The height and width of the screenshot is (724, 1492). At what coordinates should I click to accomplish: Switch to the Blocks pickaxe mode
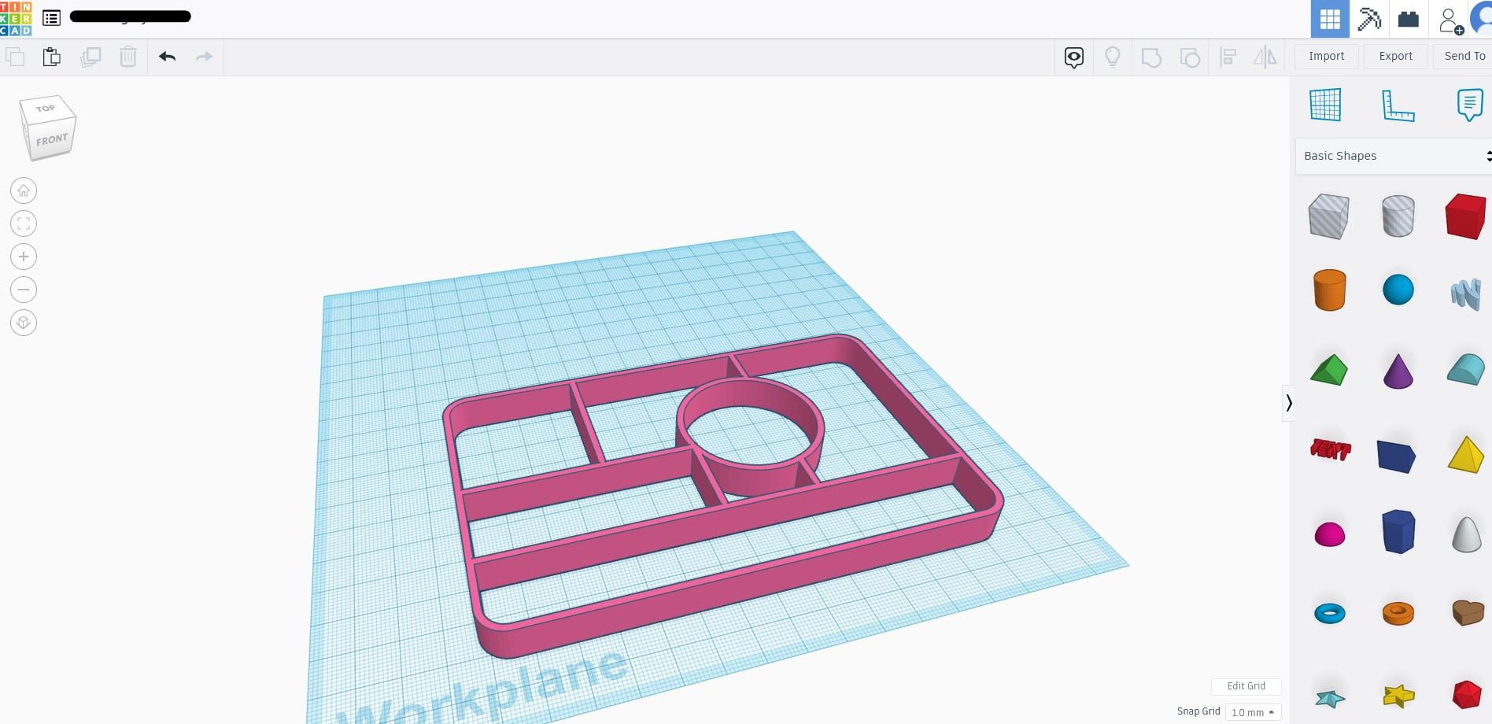1369,19
